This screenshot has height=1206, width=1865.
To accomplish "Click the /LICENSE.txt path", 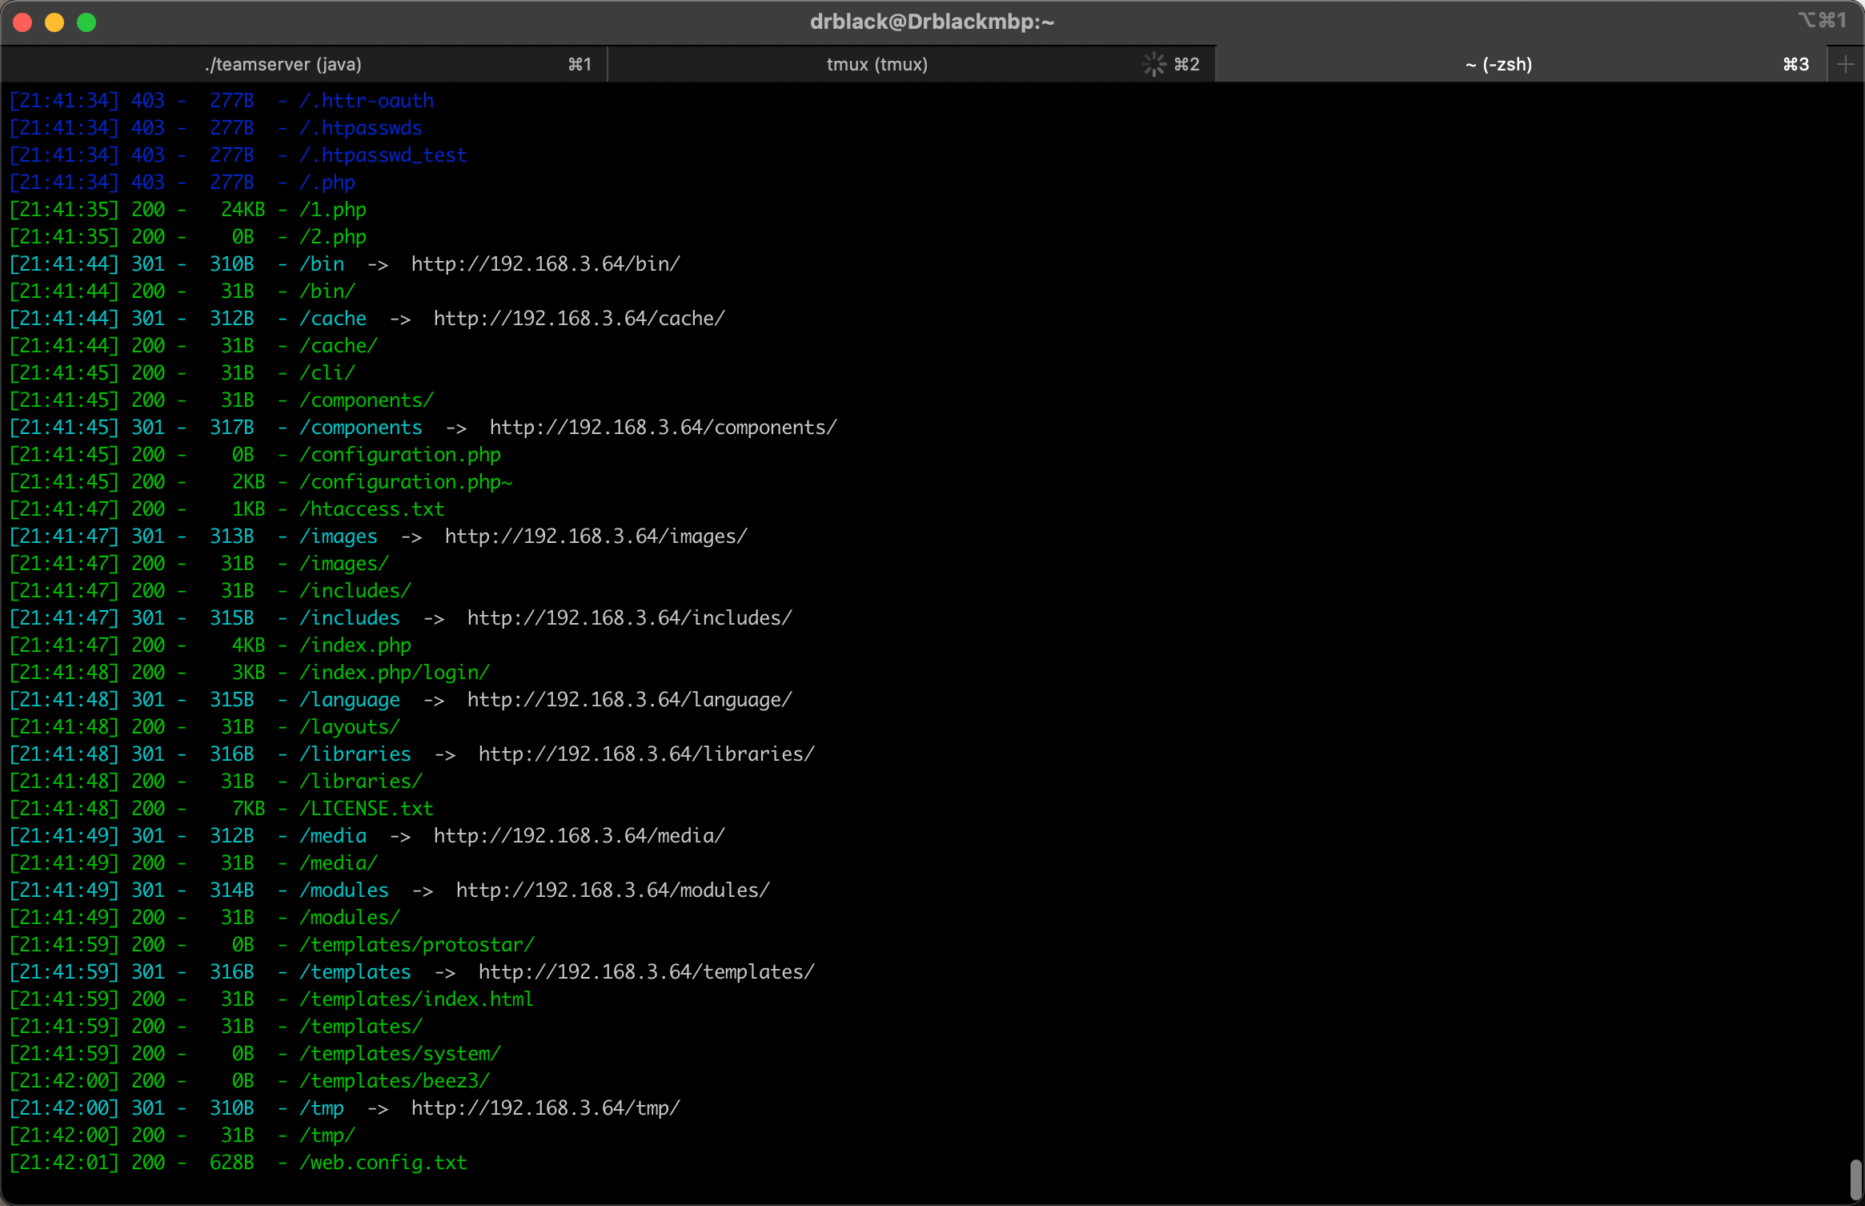I will [x=367, y=809].
